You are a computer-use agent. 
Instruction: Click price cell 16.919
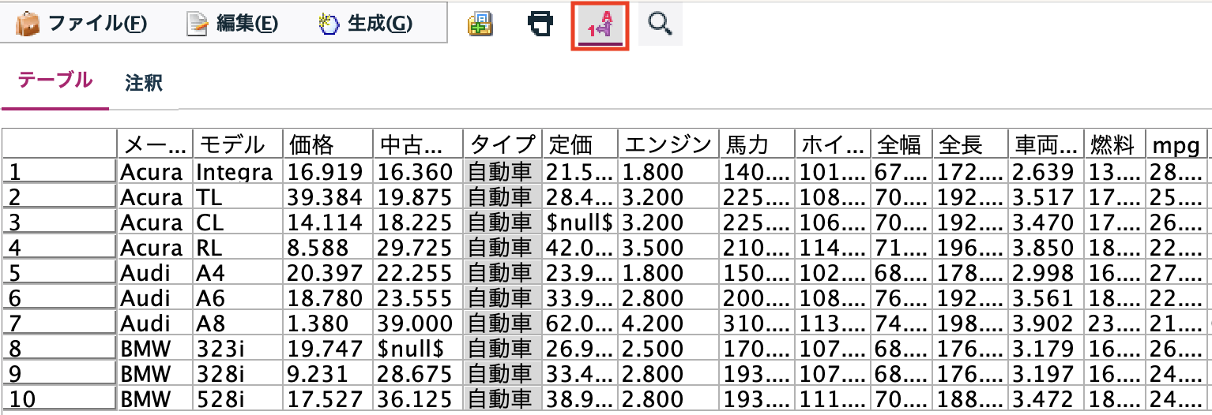[329, 171]
